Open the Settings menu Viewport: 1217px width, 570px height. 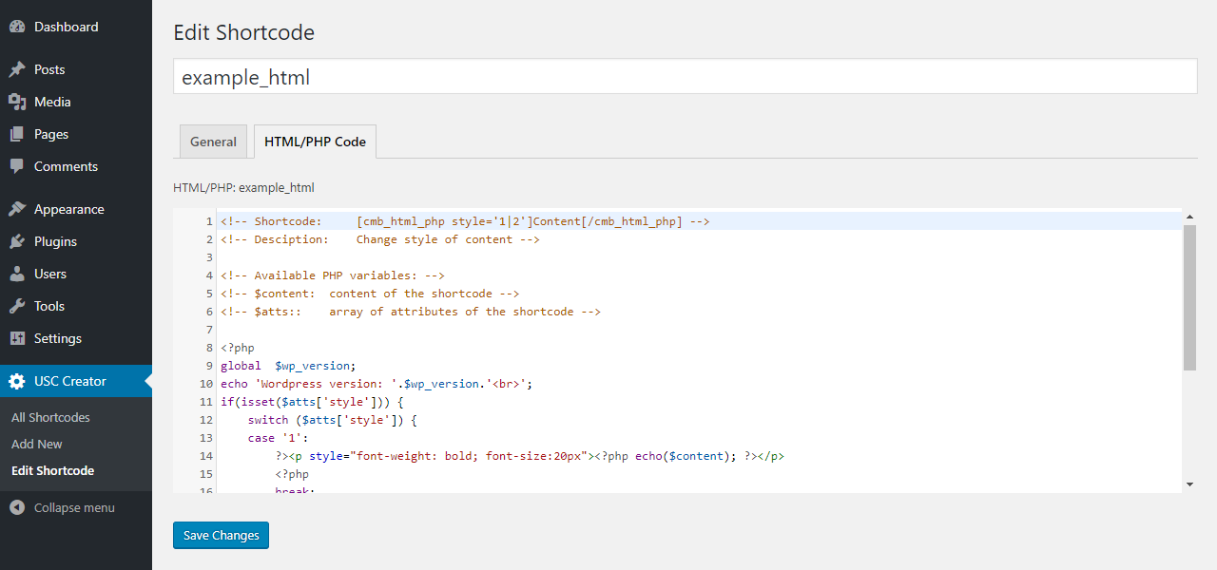coord(76,338)
